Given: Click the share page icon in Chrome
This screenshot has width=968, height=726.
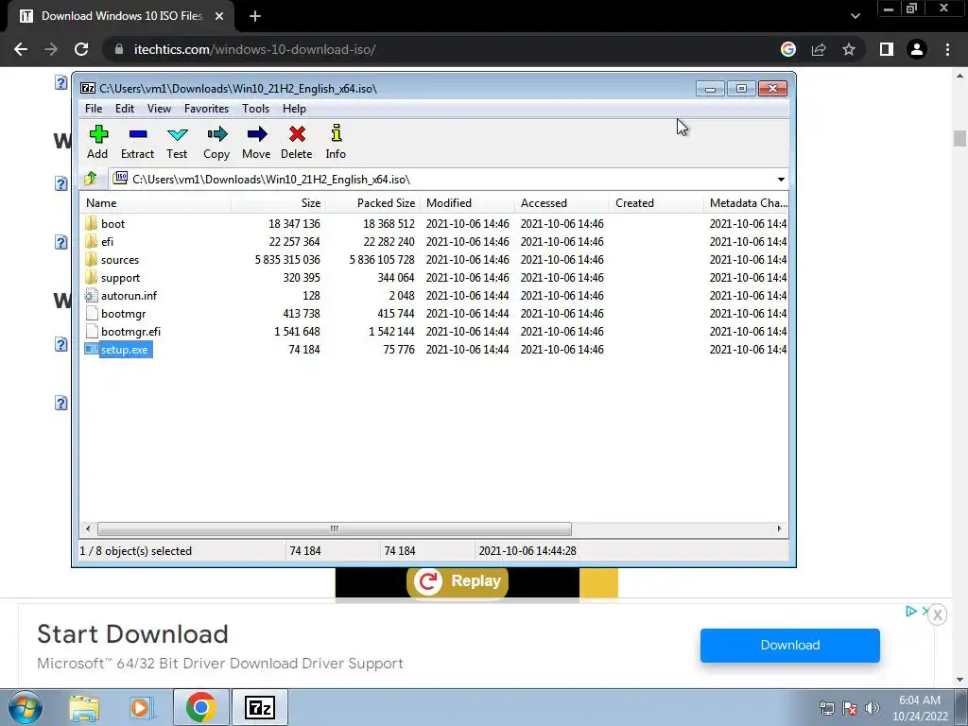Looking at the screenshot, I should [x=819, y=49].
